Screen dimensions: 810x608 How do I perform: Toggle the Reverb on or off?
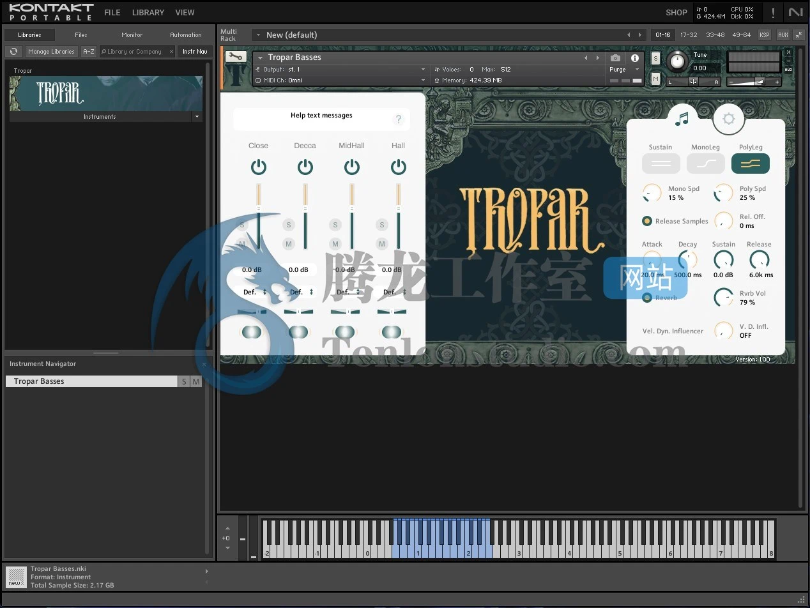click(647, 298)
